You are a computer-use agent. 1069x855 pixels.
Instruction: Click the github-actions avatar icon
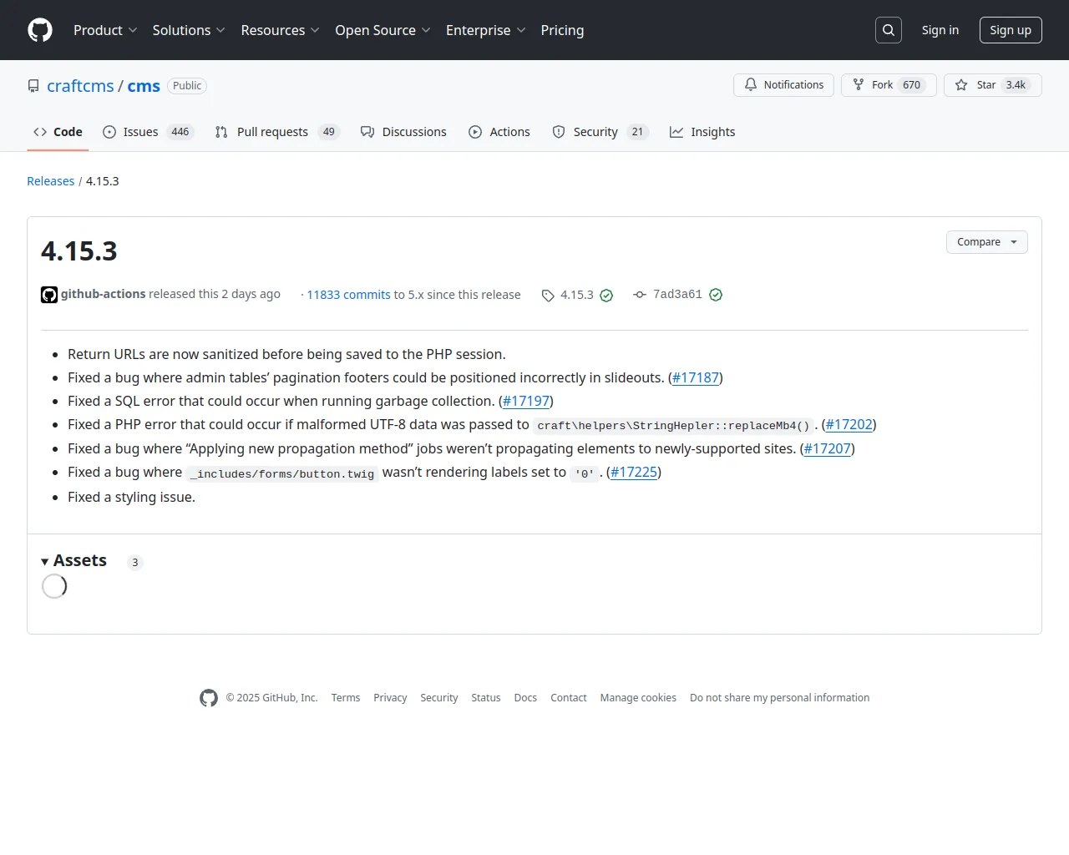49,295
